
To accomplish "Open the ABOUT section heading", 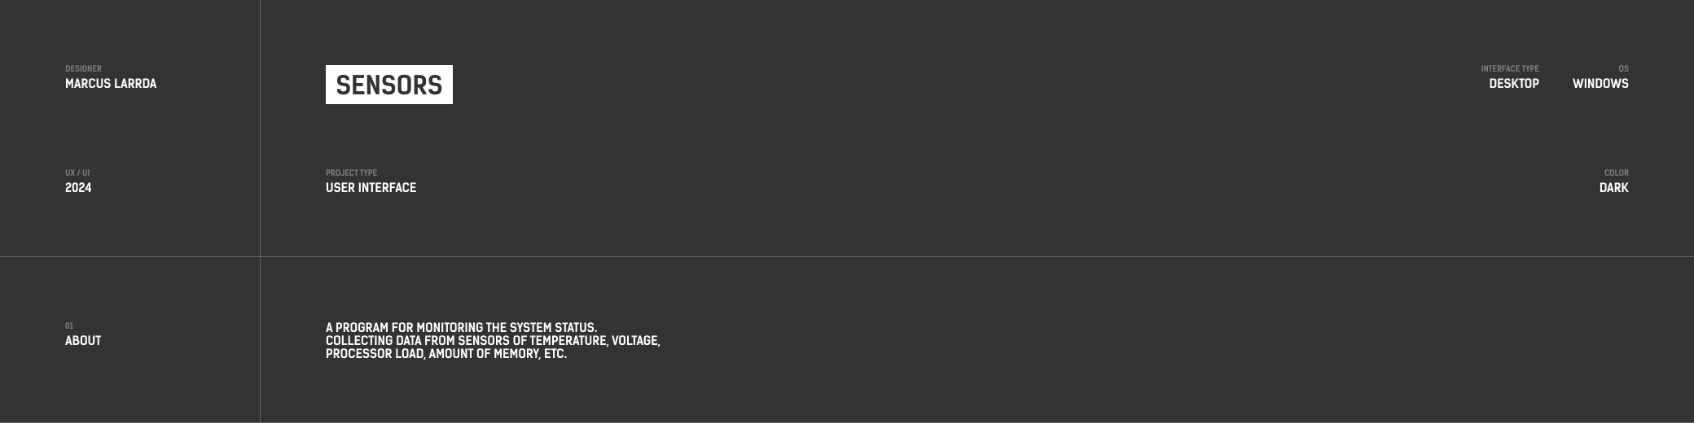I will [83, 341].
